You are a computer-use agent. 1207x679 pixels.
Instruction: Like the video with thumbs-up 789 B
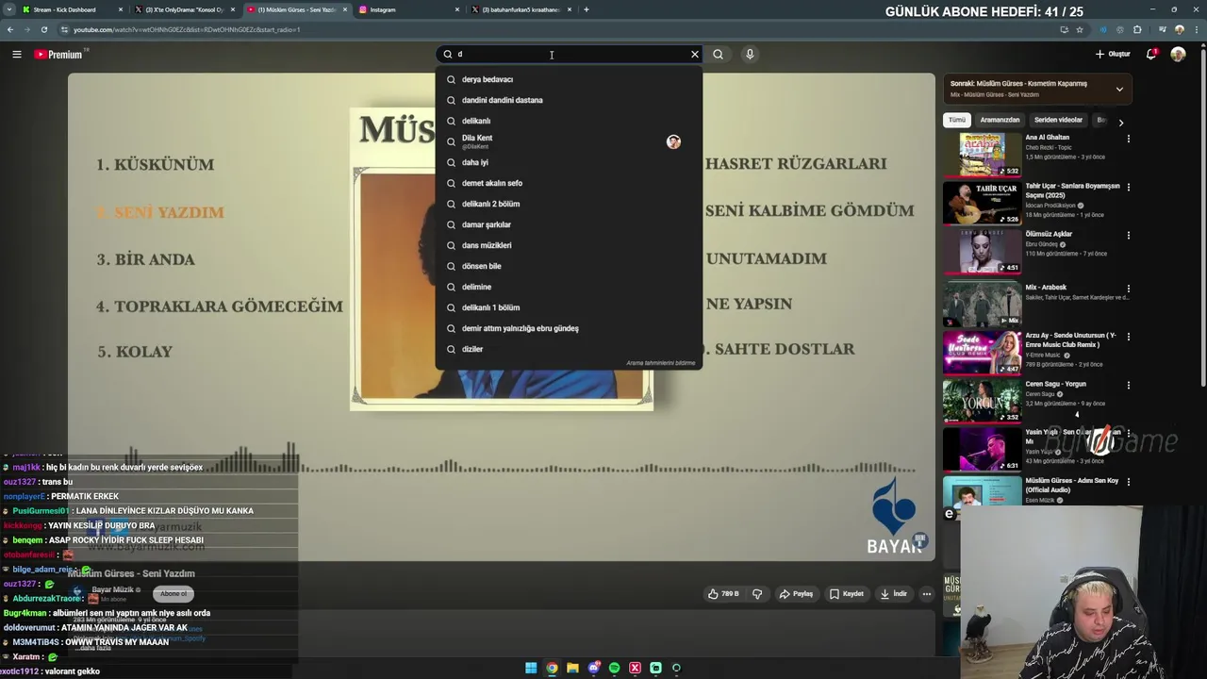pyautogui.click(x=723, y=594)
